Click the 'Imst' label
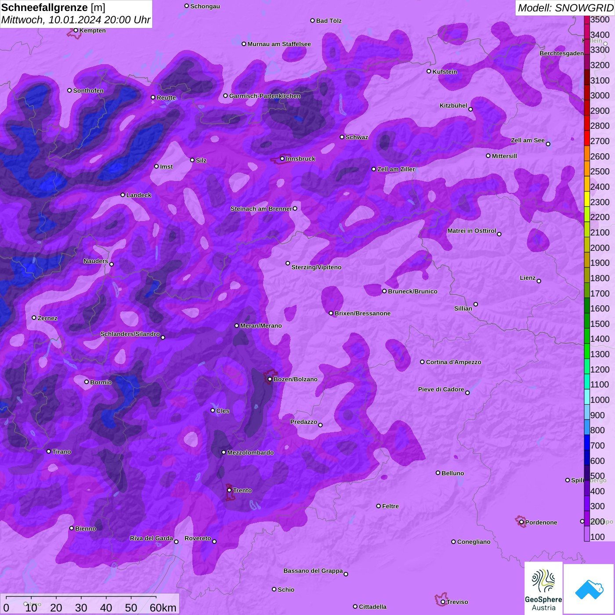Image resolution: width=615 pixels, height=615 pixels. pyautogui.click(x=166, y=166)
